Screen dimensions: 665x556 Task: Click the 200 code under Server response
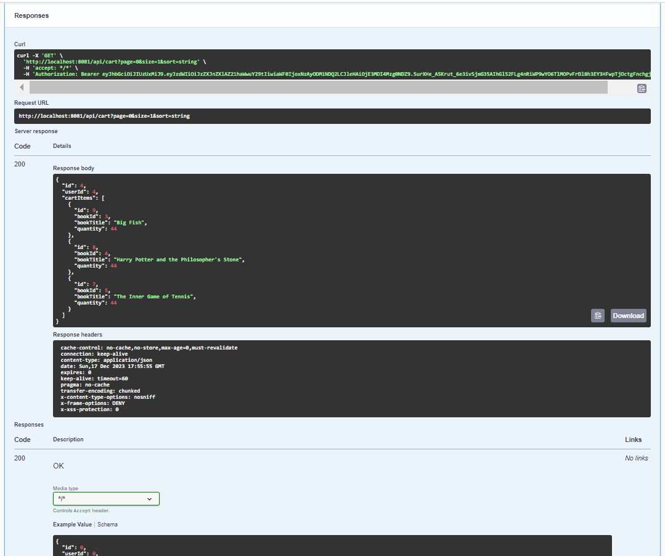pos(20,165)
